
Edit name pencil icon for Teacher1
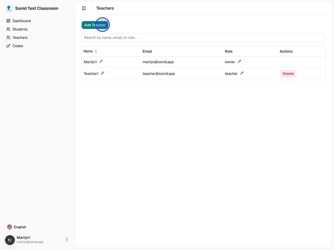coord(102,73)
